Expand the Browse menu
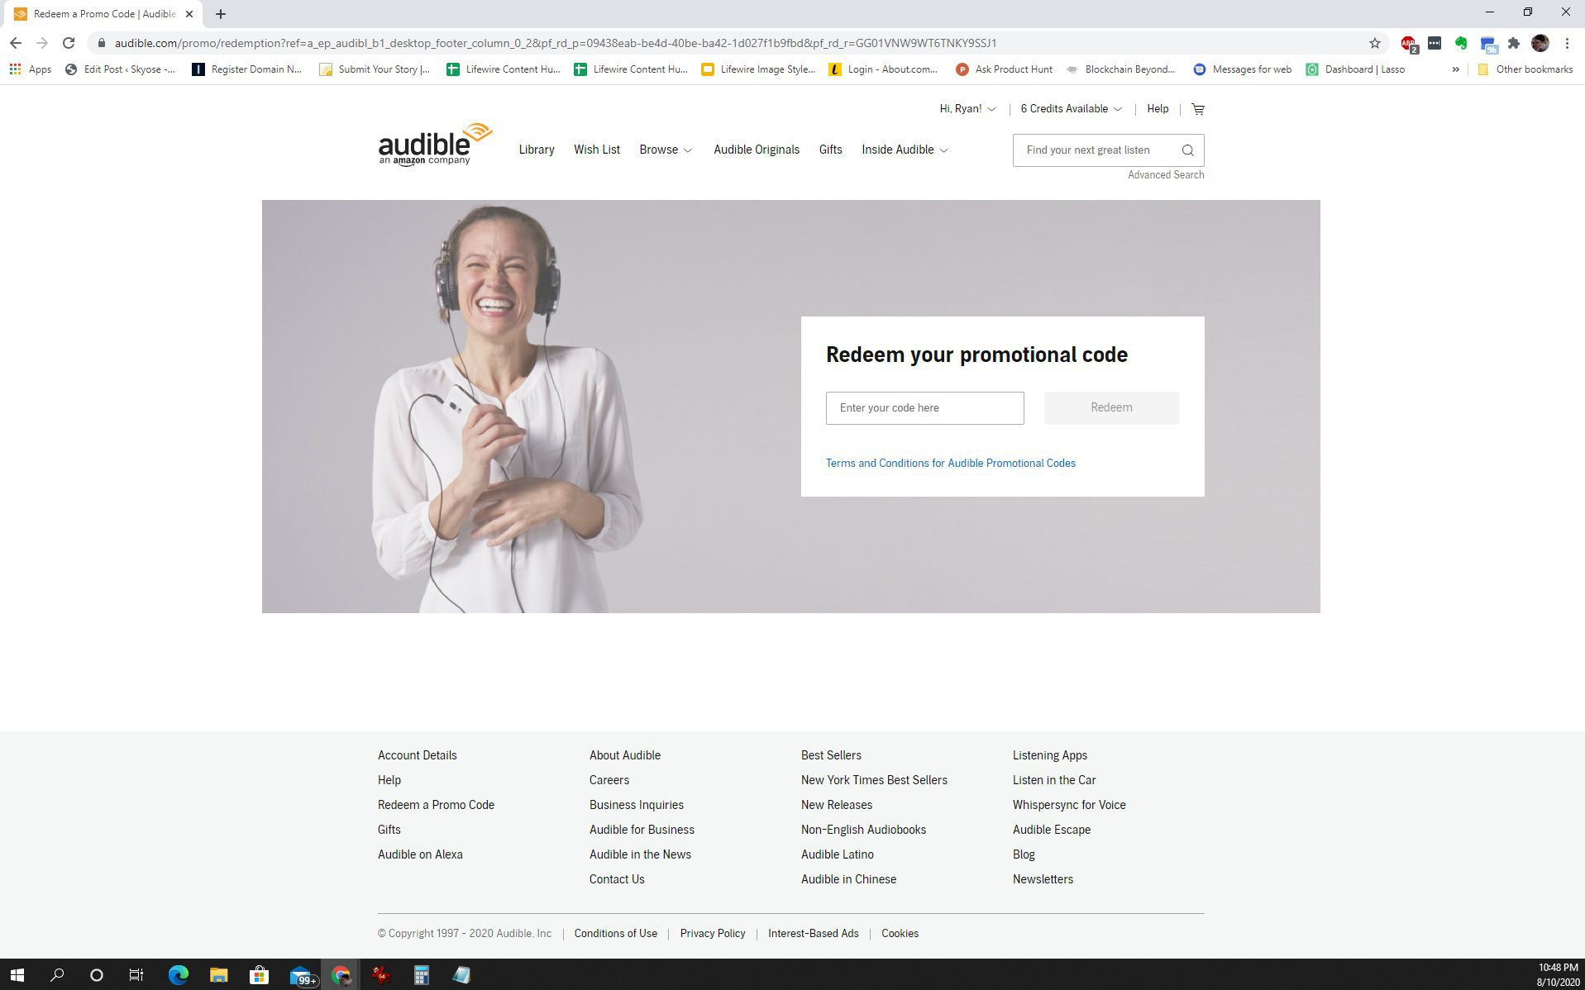The width and height of the screenshot is (1585, 990). (x=666, y=150)
